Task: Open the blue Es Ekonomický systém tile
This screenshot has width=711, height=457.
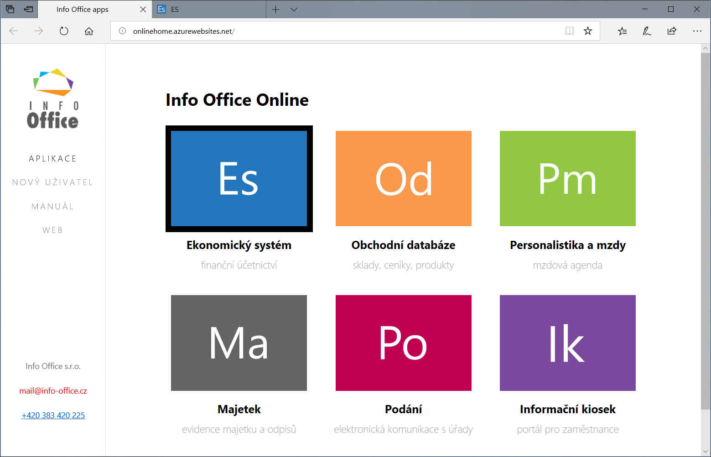Action: click(239, 178)
